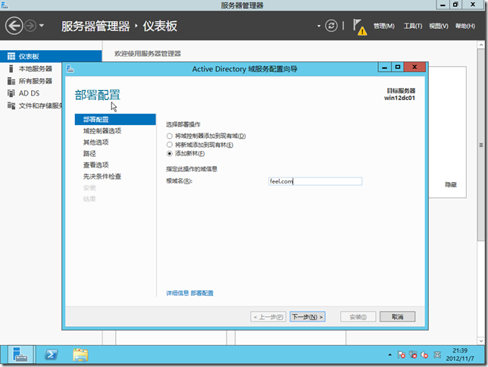The height and width of the screenshot is (367, 488).
Task: Select 所有服务器 in the sidebar
Action: pyautogui.click(x=35, y=81)
